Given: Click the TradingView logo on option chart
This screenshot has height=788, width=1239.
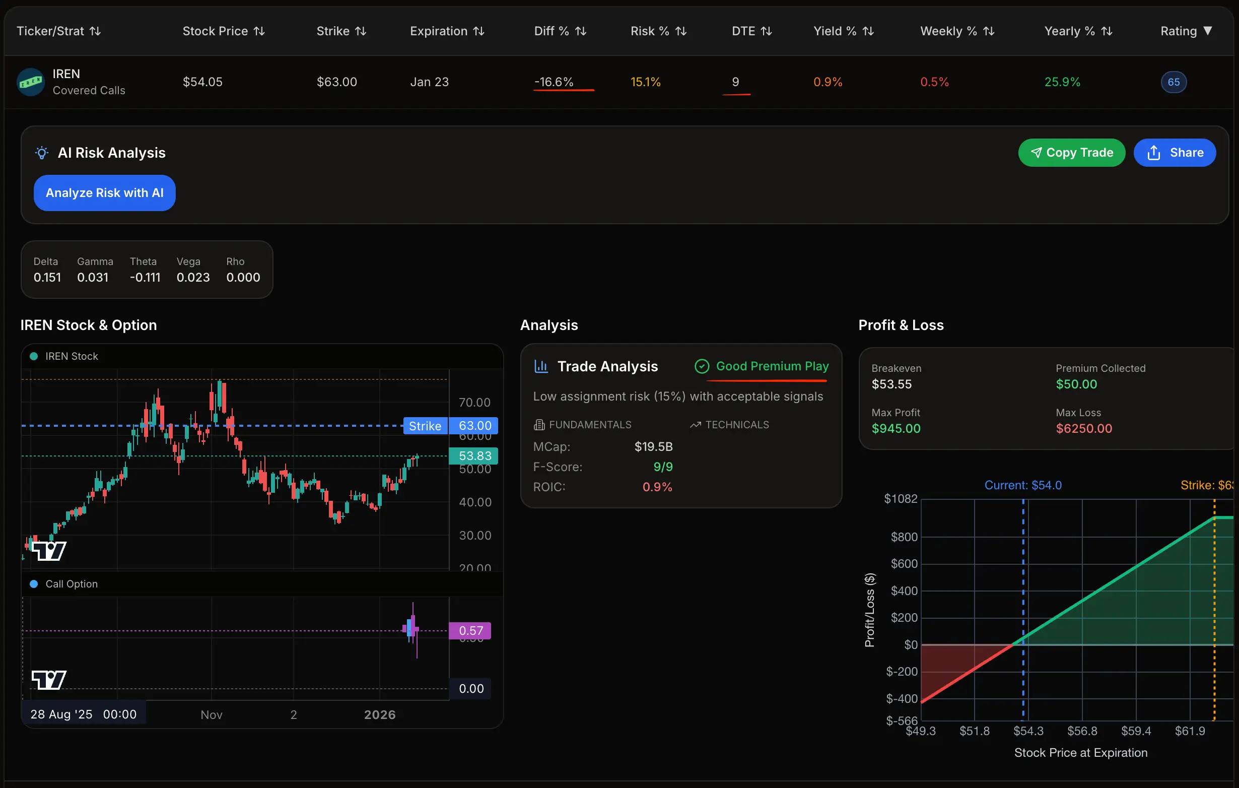Looking at the screenshot, I should tap(49, 679).
